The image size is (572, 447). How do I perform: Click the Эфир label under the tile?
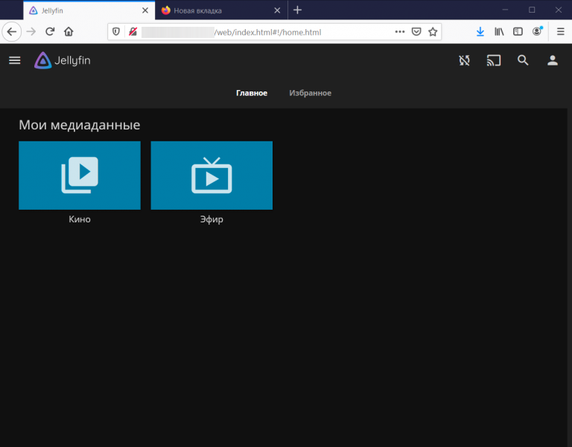point(212,219)
